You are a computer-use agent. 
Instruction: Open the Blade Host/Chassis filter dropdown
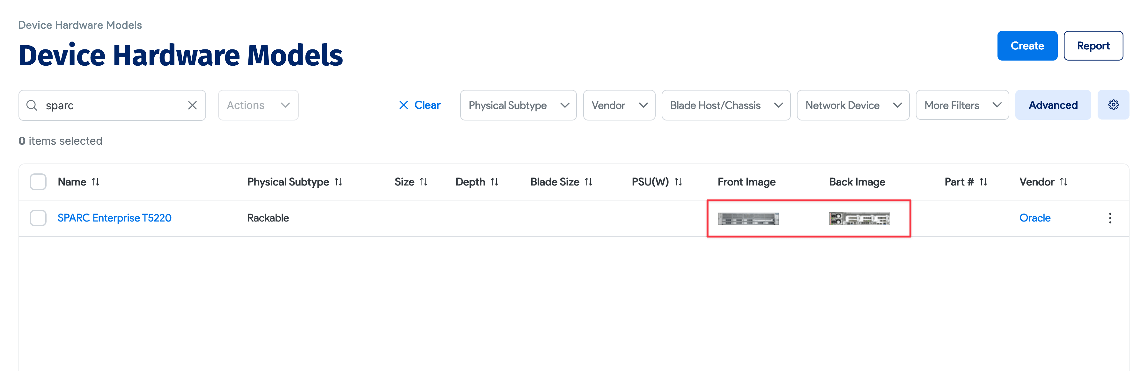(725, 105)
